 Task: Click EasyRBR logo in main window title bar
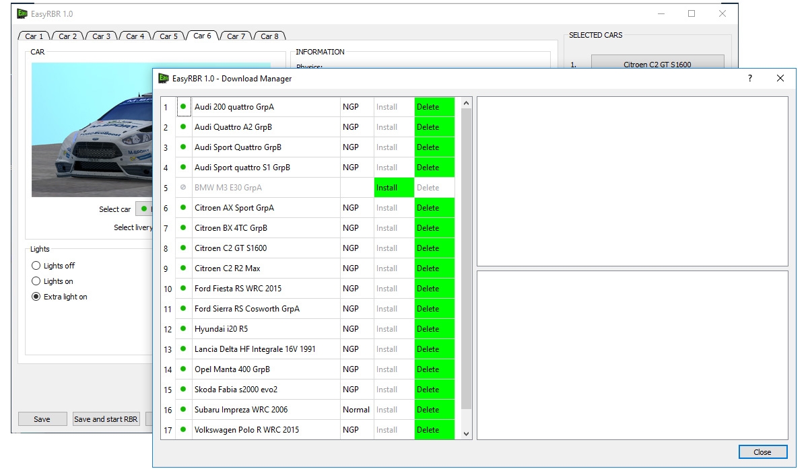coord(22,13)
